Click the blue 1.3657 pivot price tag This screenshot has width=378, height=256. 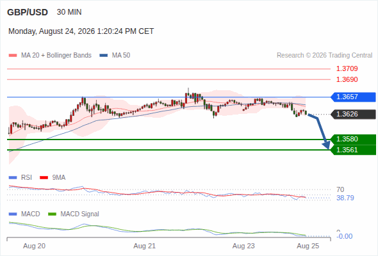[x=353, y=97]
